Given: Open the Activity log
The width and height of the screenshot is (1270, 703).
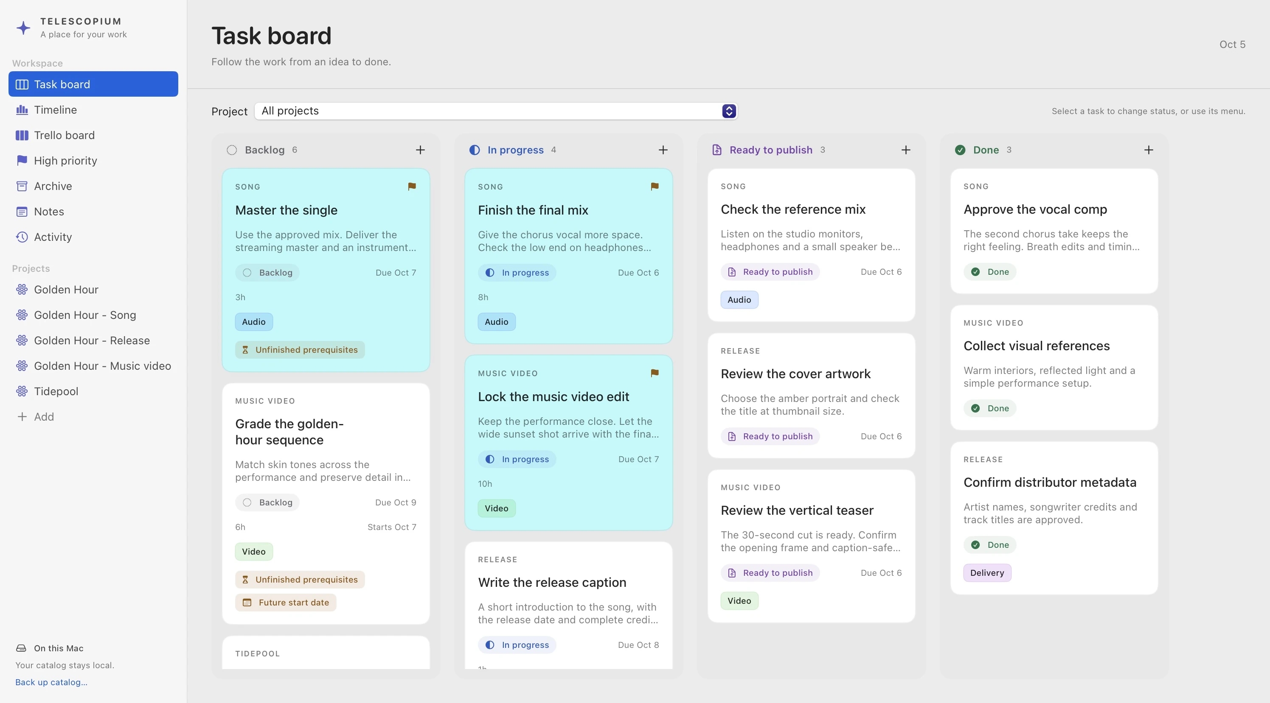Looking at the screenshot, I should 93,237.
